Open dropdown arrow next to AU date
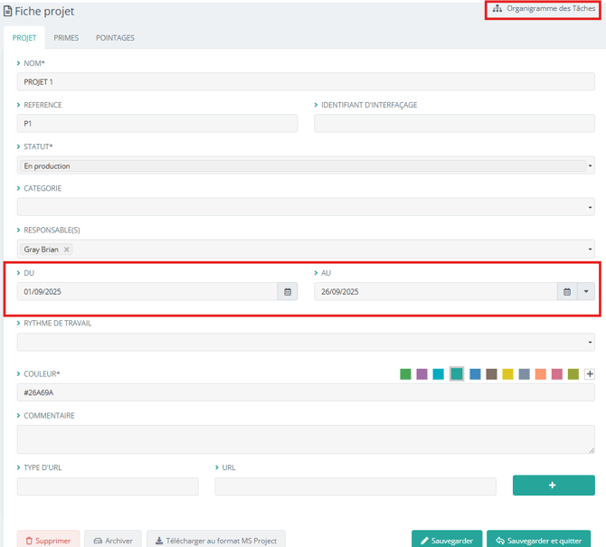 click(586, 292)
